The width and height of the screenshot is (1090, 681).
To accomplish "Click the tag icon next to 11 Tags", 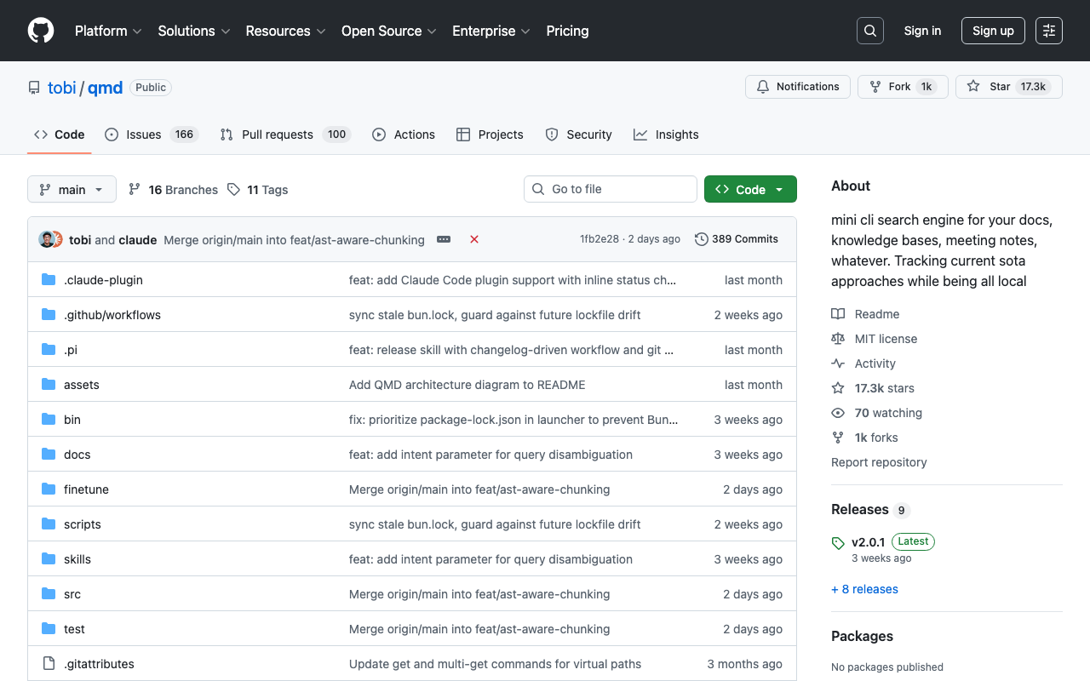I will 233,189.
